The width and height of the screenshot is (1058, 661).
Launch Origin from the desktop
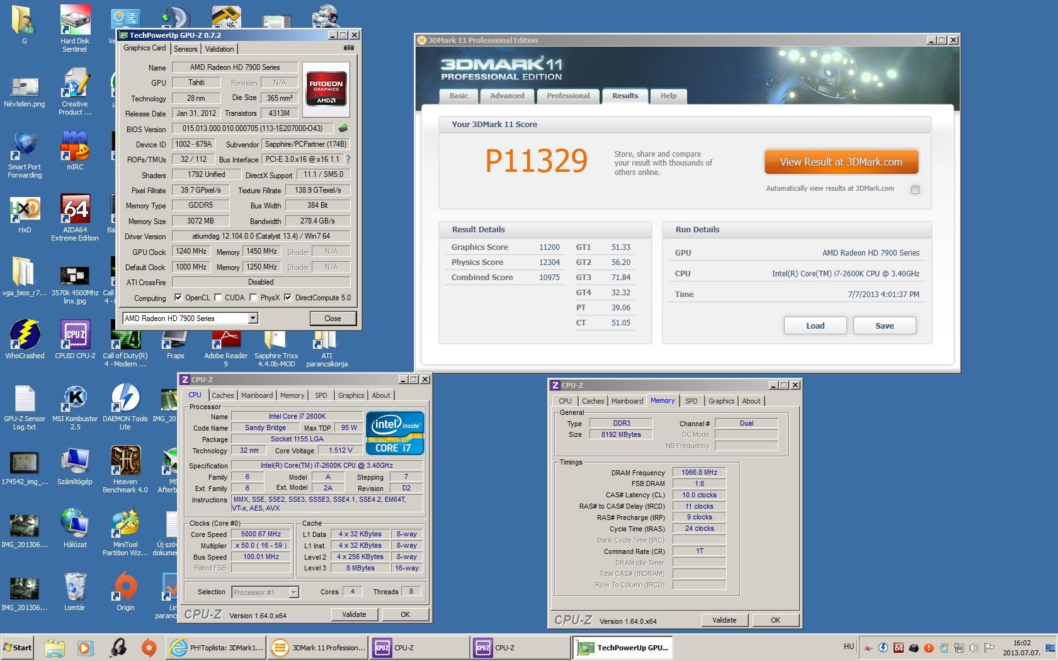[x=125, y=592]
